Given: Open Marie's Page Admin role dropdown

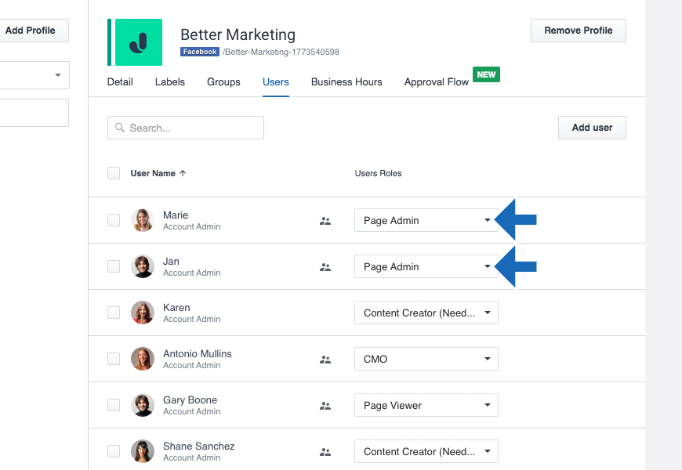Looking at the screenshot, I should 426,221.
